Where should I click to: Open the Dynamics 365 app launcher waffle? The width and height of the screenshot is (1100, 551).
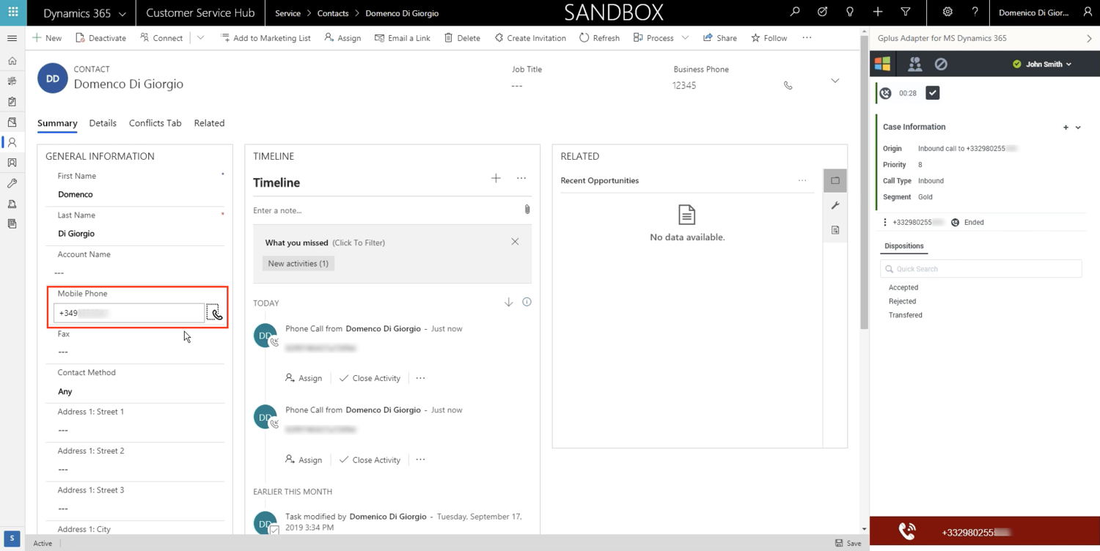(13, 12)
